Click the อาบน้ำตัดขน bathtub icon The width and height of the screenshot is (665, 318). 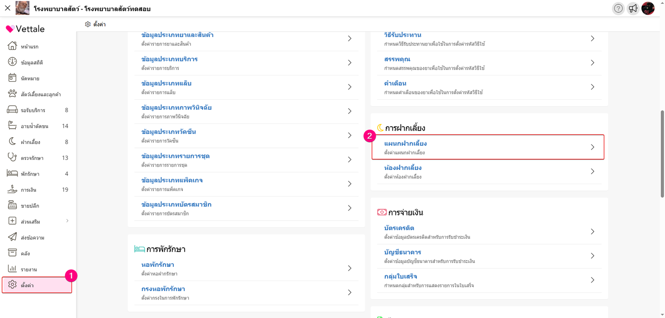click(12, 126)
